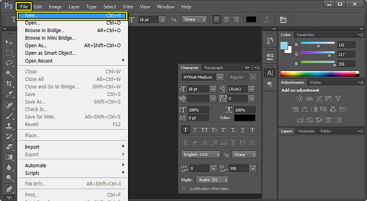
Task: Open the tracking value dropdown
Action: point(252,98)
